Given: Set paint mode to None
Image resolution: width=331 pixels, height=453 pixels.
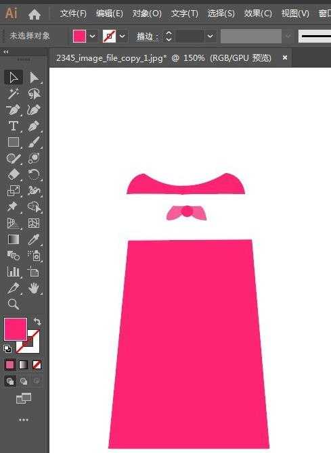Looking at the screenshot, I should coord(37,365).
